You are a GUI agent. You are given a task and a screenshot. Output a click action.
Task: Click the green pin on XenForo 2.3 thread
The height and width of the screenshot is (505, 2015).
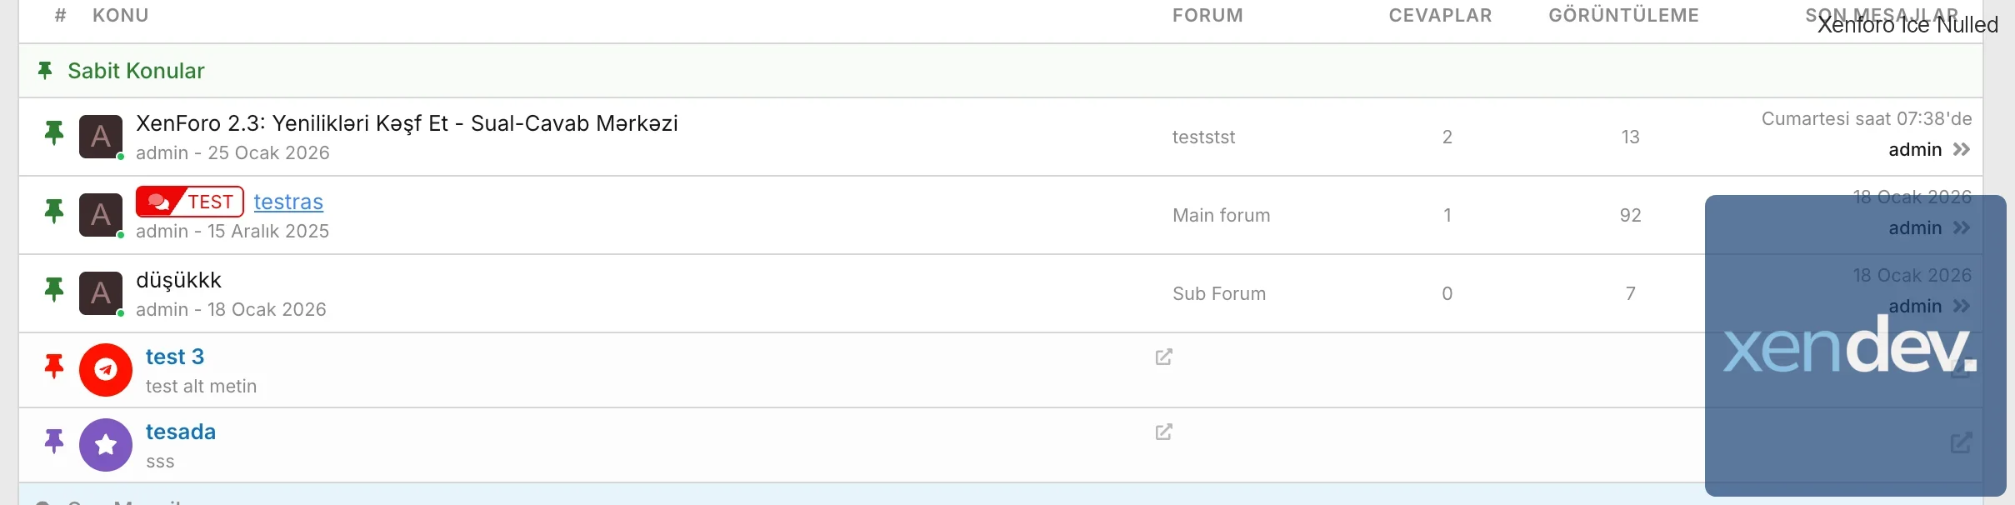(54, 133)
